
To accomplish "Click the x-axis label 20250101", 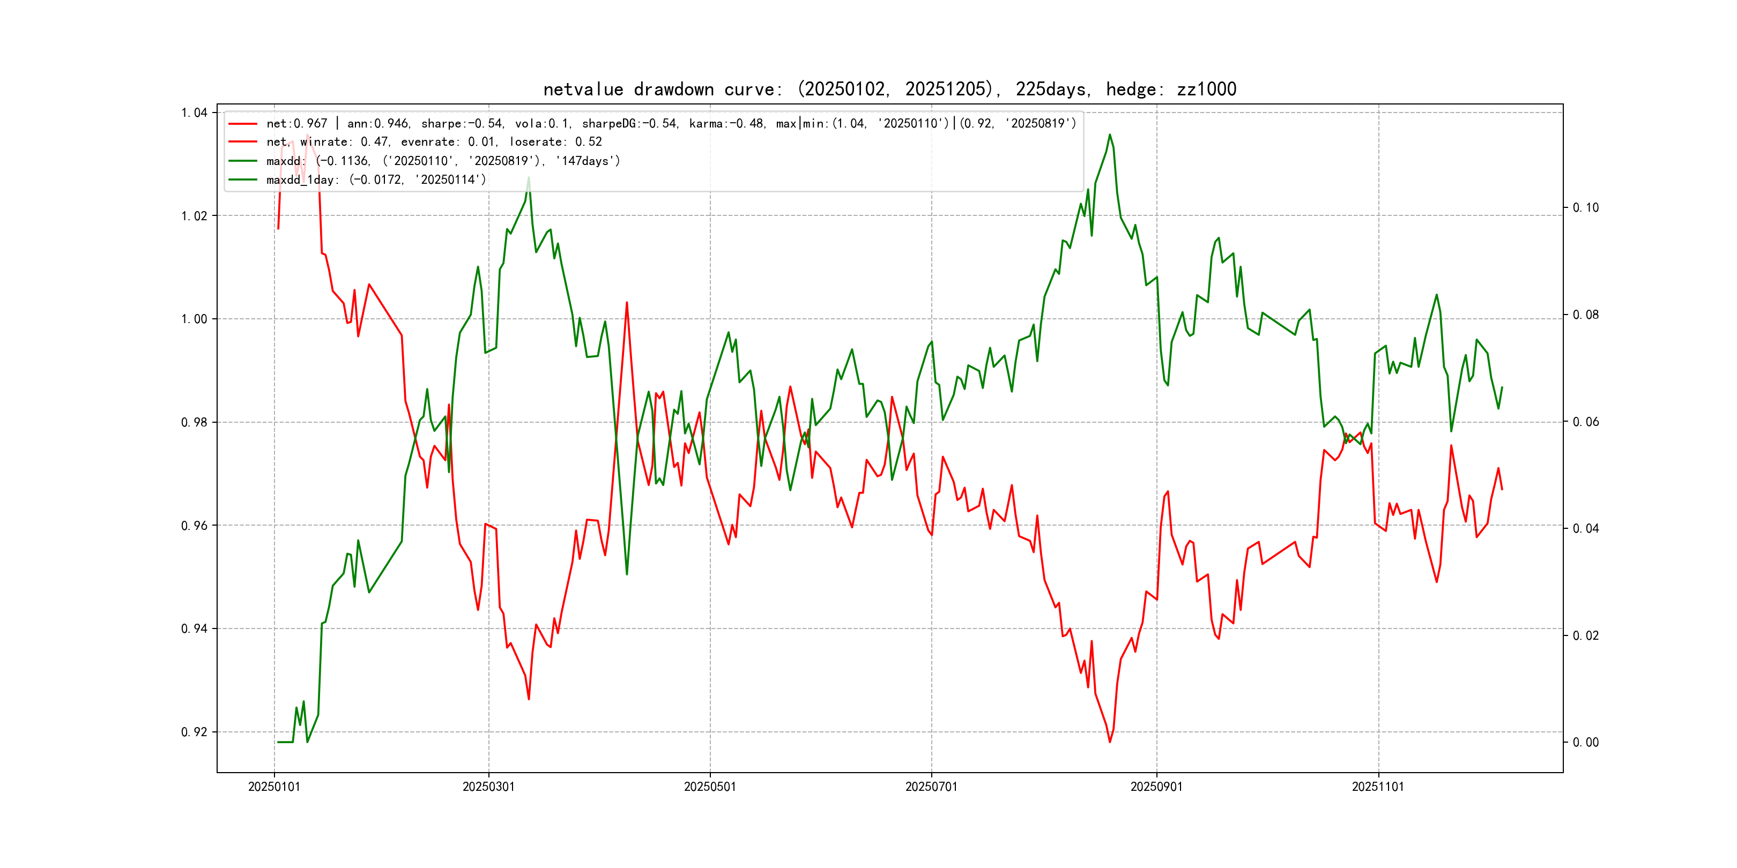I will pyautogui.click(x=274, y=787).
